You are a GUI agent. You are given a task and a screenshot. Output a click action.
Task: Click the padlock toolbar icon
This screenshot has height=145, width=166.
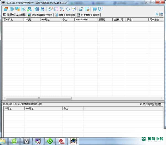pos(43,9)
